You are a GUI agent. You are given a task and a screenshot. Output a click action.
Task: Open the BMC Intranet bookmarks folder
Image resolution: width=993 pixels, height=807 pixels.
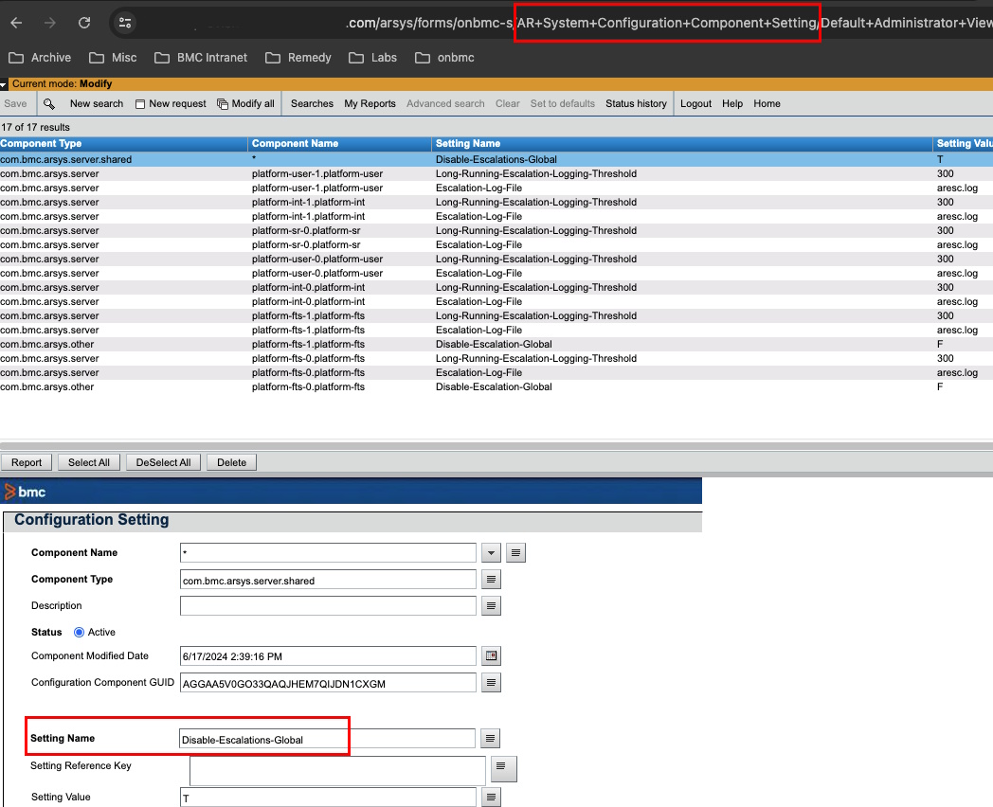pyautogui.click(x=201, y=58)
